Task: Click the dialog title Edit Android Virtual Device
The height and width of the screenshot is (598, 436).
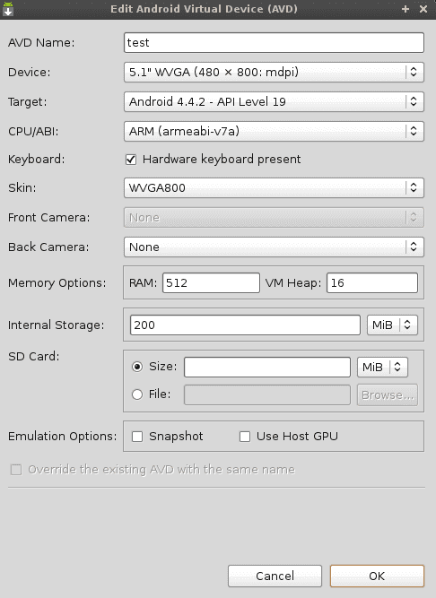Action: [x=204, y=9]
